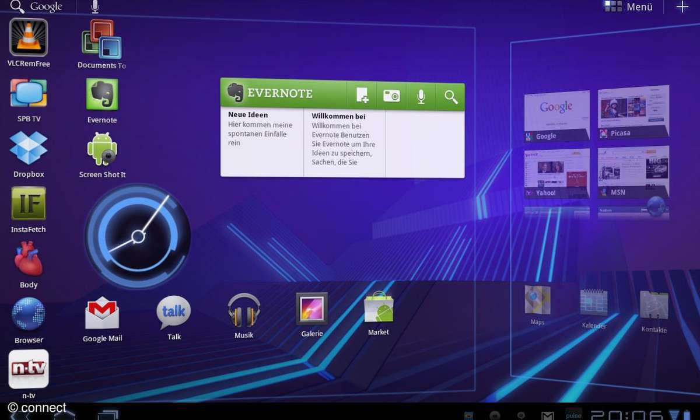700x420 pixels.
Task: Open the Willkommen bei Evernote note
Action: (x=345, y=142)
